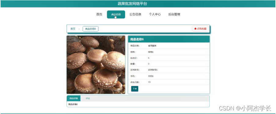Image resolution: width=276 pixels, height=114 pixels.
Task: Click the 农民账号6 value
Action: (x=153, y=70)
